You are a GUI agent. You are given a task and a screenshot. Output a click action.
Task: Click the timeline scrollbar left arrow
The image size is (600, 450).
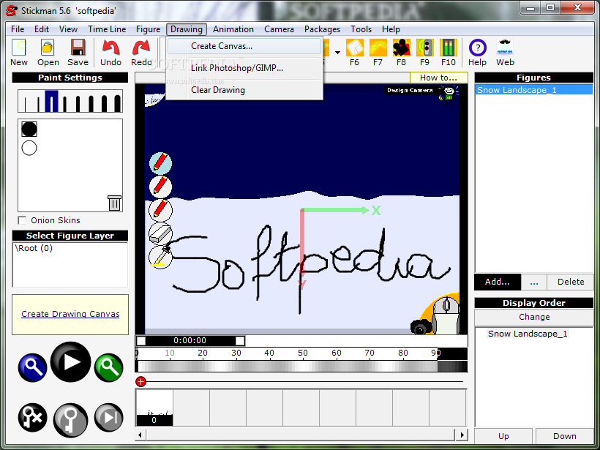pos(140,435)
